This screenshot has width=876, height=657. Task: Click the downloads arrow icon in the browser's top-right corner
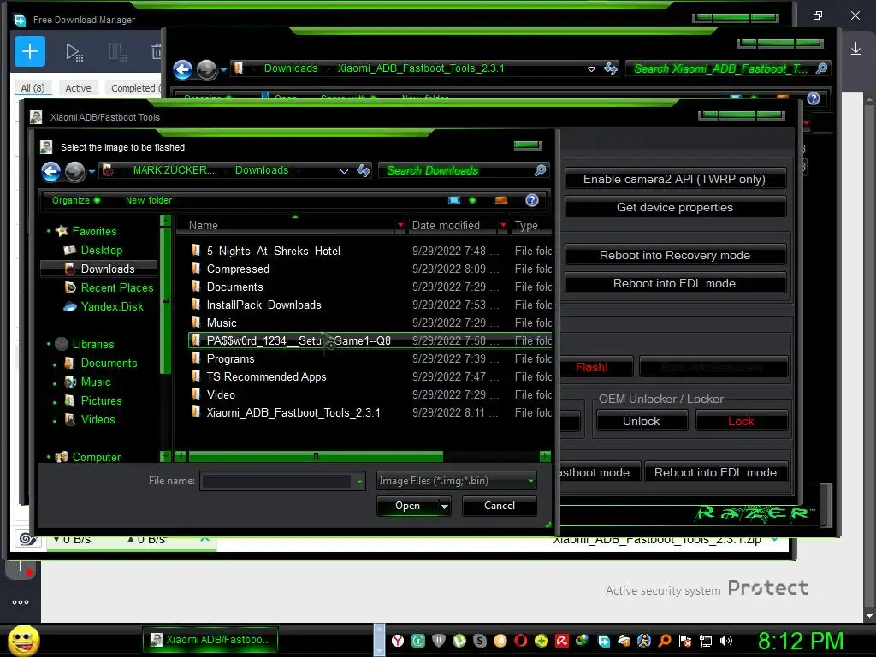click(x=855, y=49)
